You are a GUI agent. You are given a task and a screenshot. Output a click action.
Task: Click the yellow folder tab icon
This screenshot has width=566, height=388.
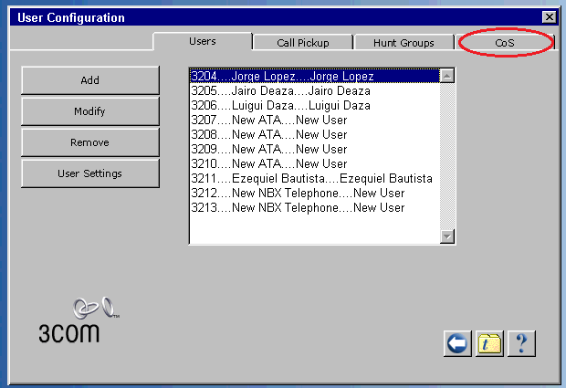[x=490, y=343]
